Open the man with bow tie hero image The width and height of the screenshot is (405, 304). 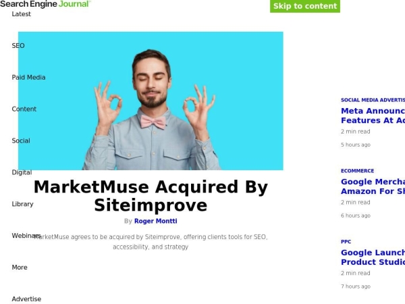pyautogui.click(x=151, y=101)
